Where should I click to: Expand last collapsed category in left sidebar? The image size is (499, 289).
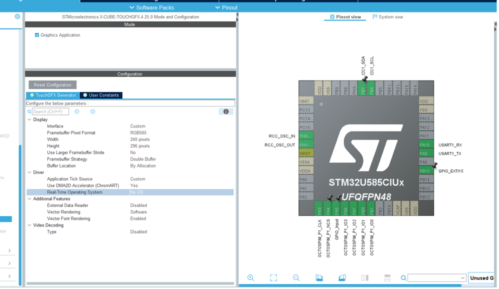pos(9,276)
